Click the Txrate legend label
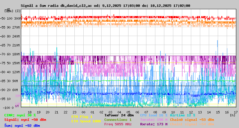 pos(154,120)
